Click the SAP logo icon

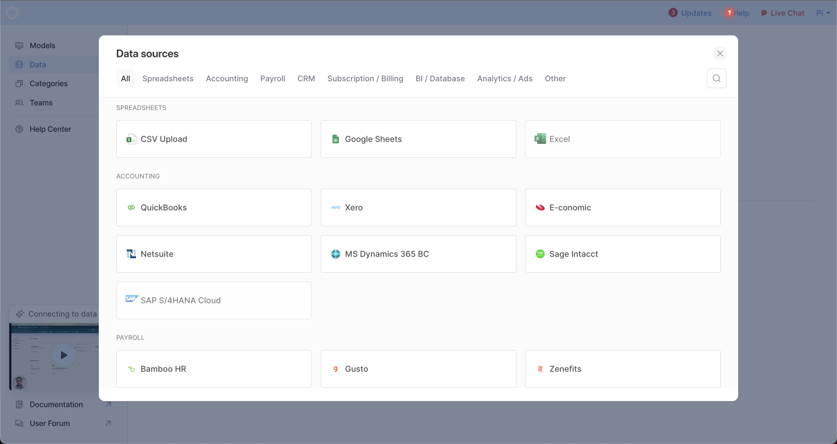(x=132, y=299)
